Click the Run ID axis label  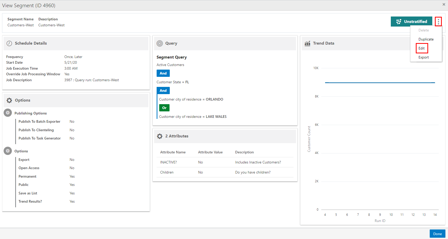(x=380, y=221)
